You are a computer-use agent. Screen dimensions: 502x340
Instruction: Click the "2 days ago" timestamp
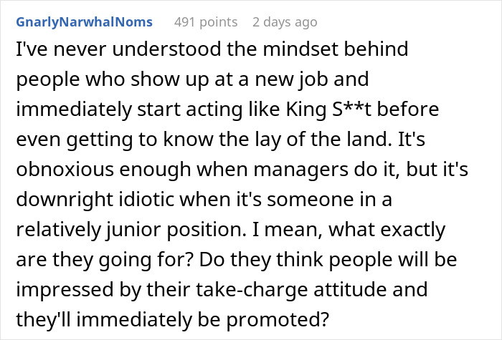284,22
